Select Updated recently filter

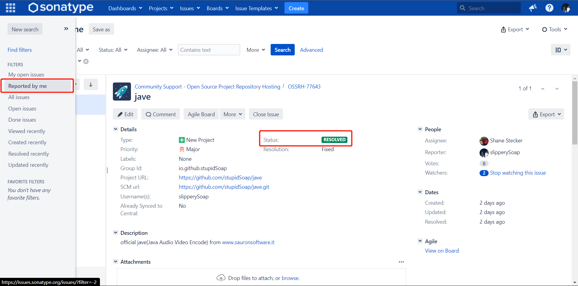28,165
